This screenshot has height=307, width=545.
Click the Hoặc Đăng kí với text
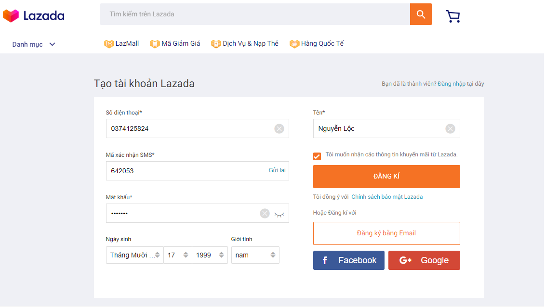[334, 213]
